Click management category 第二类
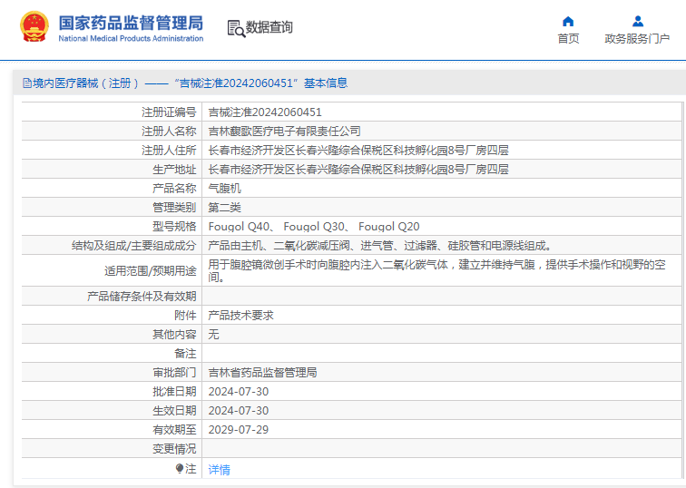 click(224, 208)
